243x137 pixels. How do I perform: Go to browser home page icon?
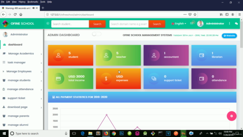coord(21,14)
